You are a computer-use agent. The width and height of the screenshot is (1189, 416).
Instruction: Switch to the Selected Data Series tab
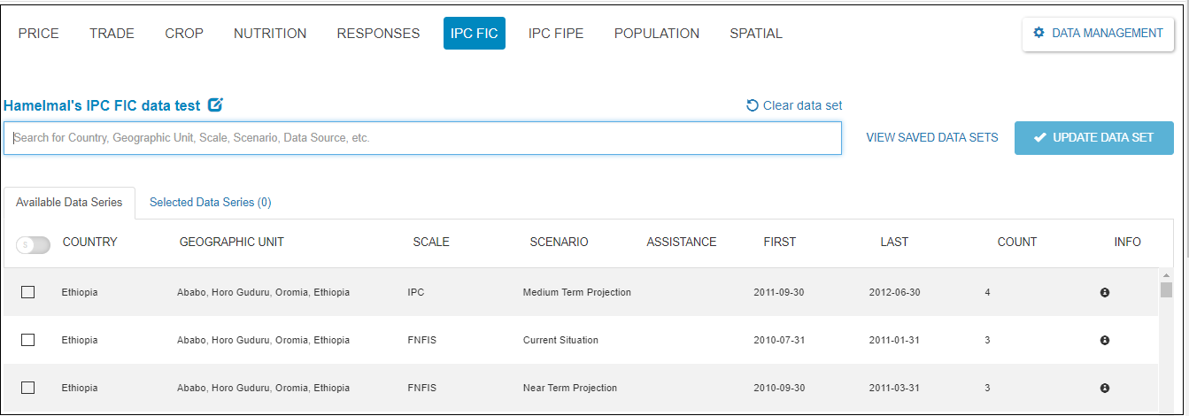210,203
